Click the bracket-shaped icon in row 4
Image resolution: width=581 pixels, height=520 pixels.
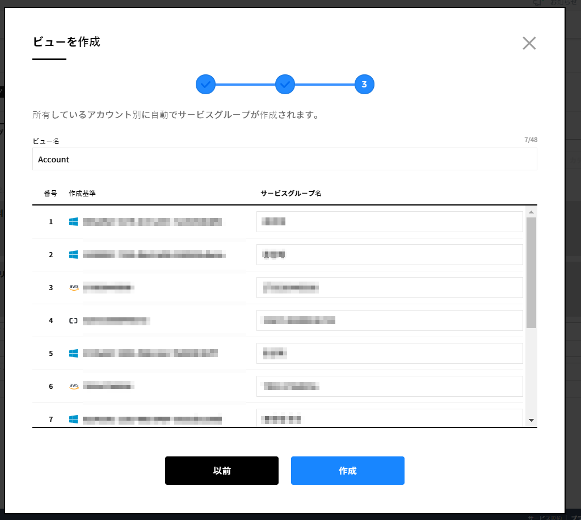pos(73,321)
